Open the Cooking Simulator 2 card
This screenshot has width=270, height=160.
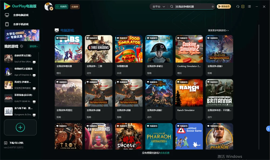point(189,55)
